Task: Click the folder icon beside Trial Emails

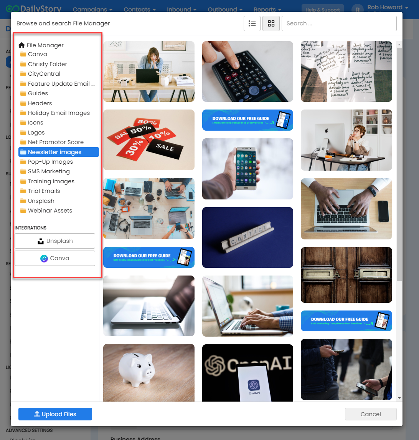Action: coord(23,191)
